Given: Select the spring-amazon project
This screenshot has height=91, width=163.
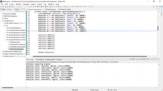Looking at the screenshot, I should pyautogui.click(x=14, y=56).
